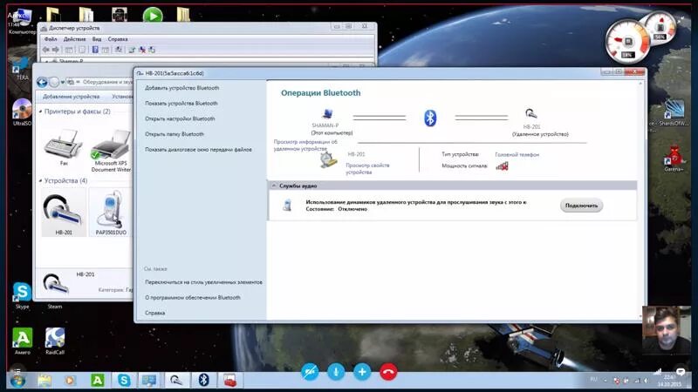Screen dimensions: 698x392
Task: Click Показать устройства Bluetooth link
Action: [x=181, y=103]
